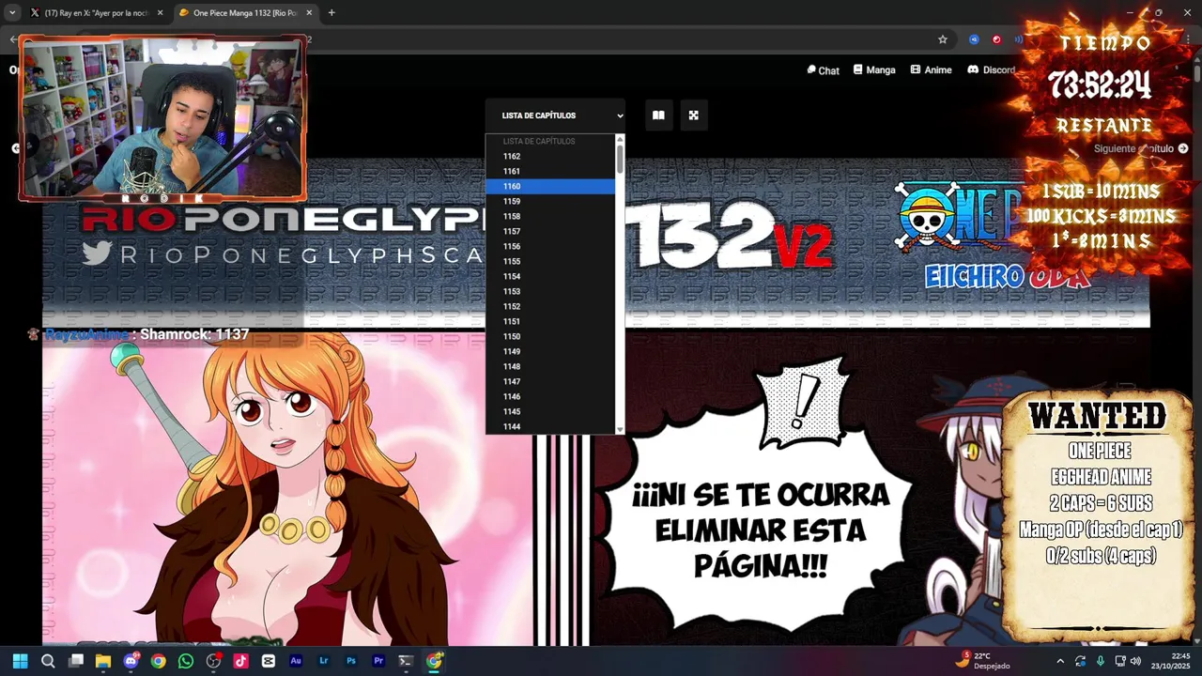Open WhatsApp from the taskbar
This screenshot has width=1202, height=676.
[186, 661]
